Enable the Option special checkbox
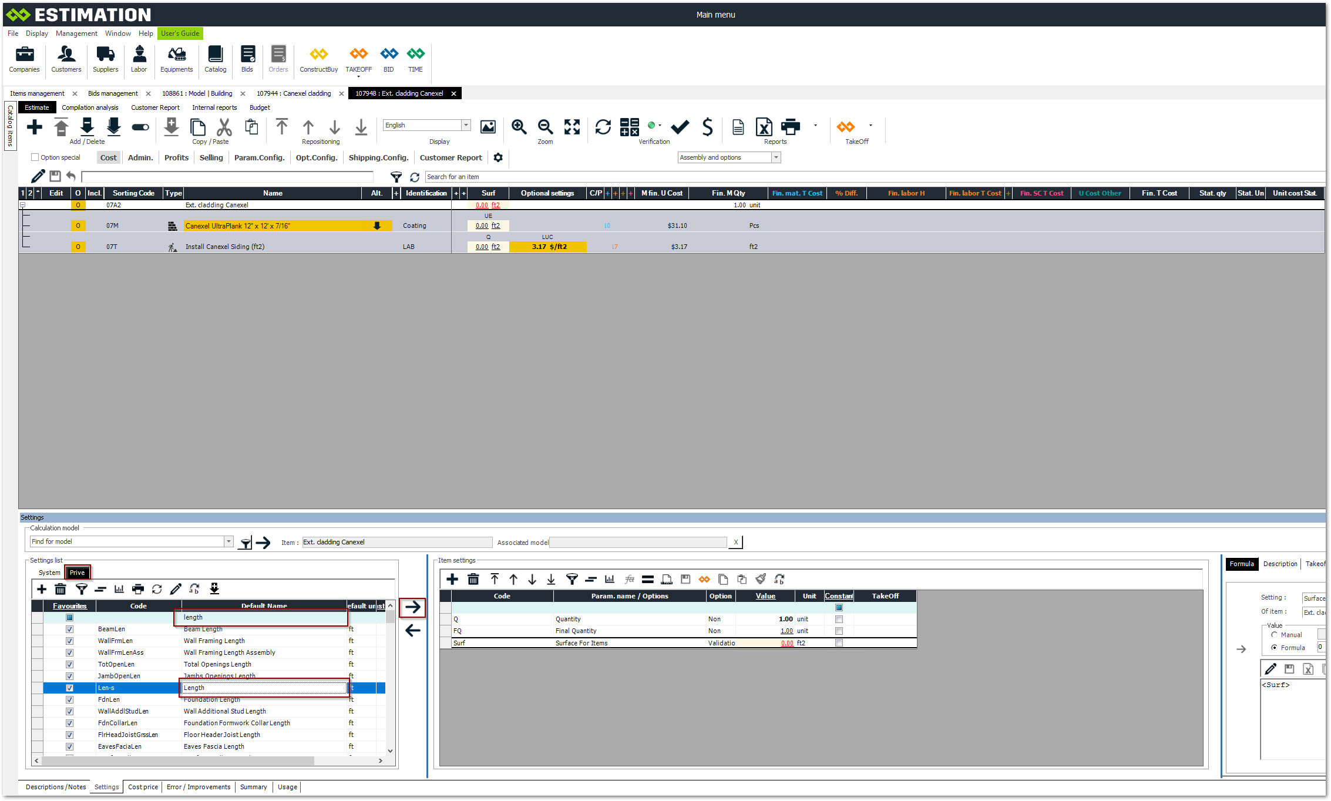 click(35, 157)
